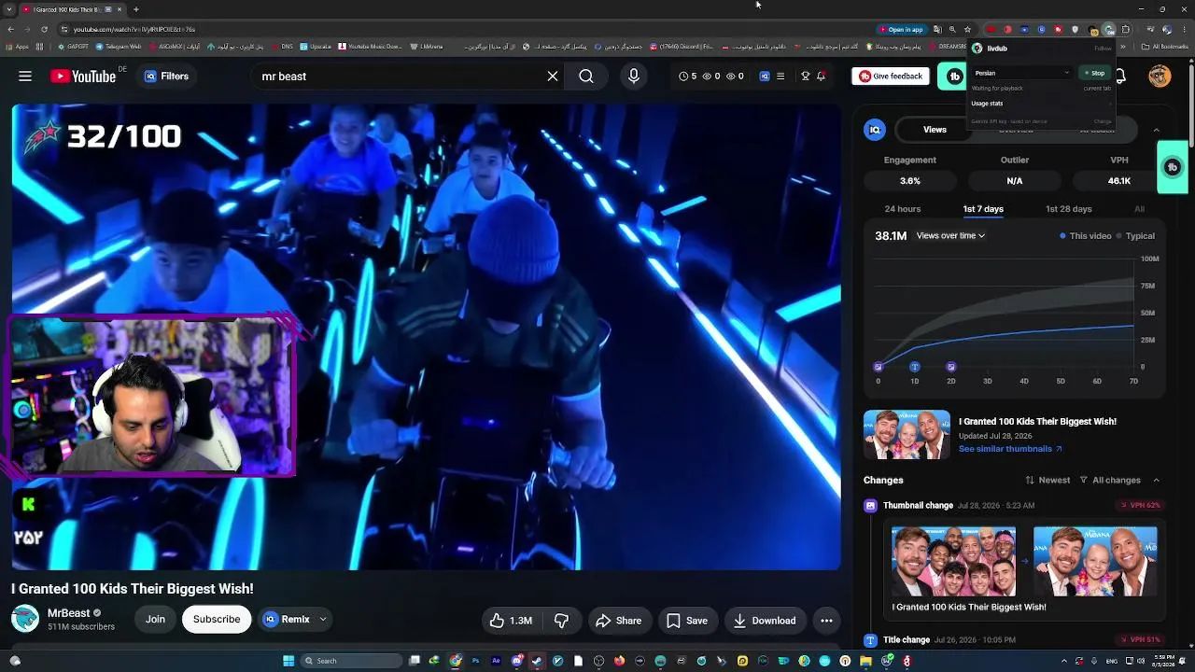The width and height of the screenshot is (1195, 672).
Task: Click the blue IQ icon in the header stats bar
Action: [765, 77]
